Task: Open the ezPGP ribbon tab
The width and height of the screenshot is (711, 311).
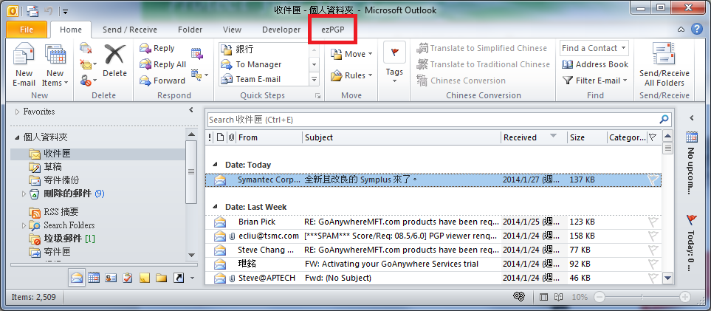Action: pyautogui.click(x=332, y=30)
